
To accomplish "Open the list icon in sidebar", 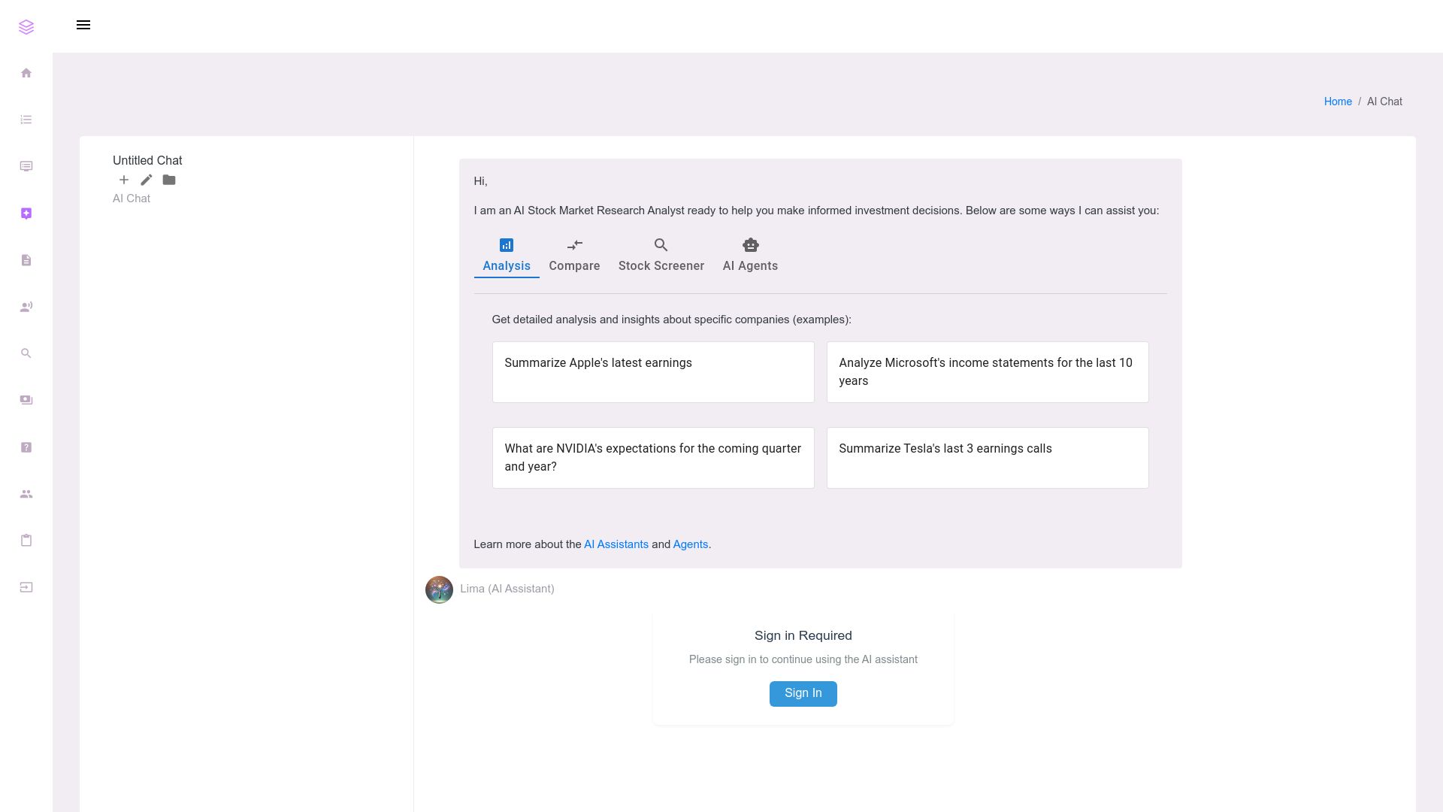I will [26, 120].
